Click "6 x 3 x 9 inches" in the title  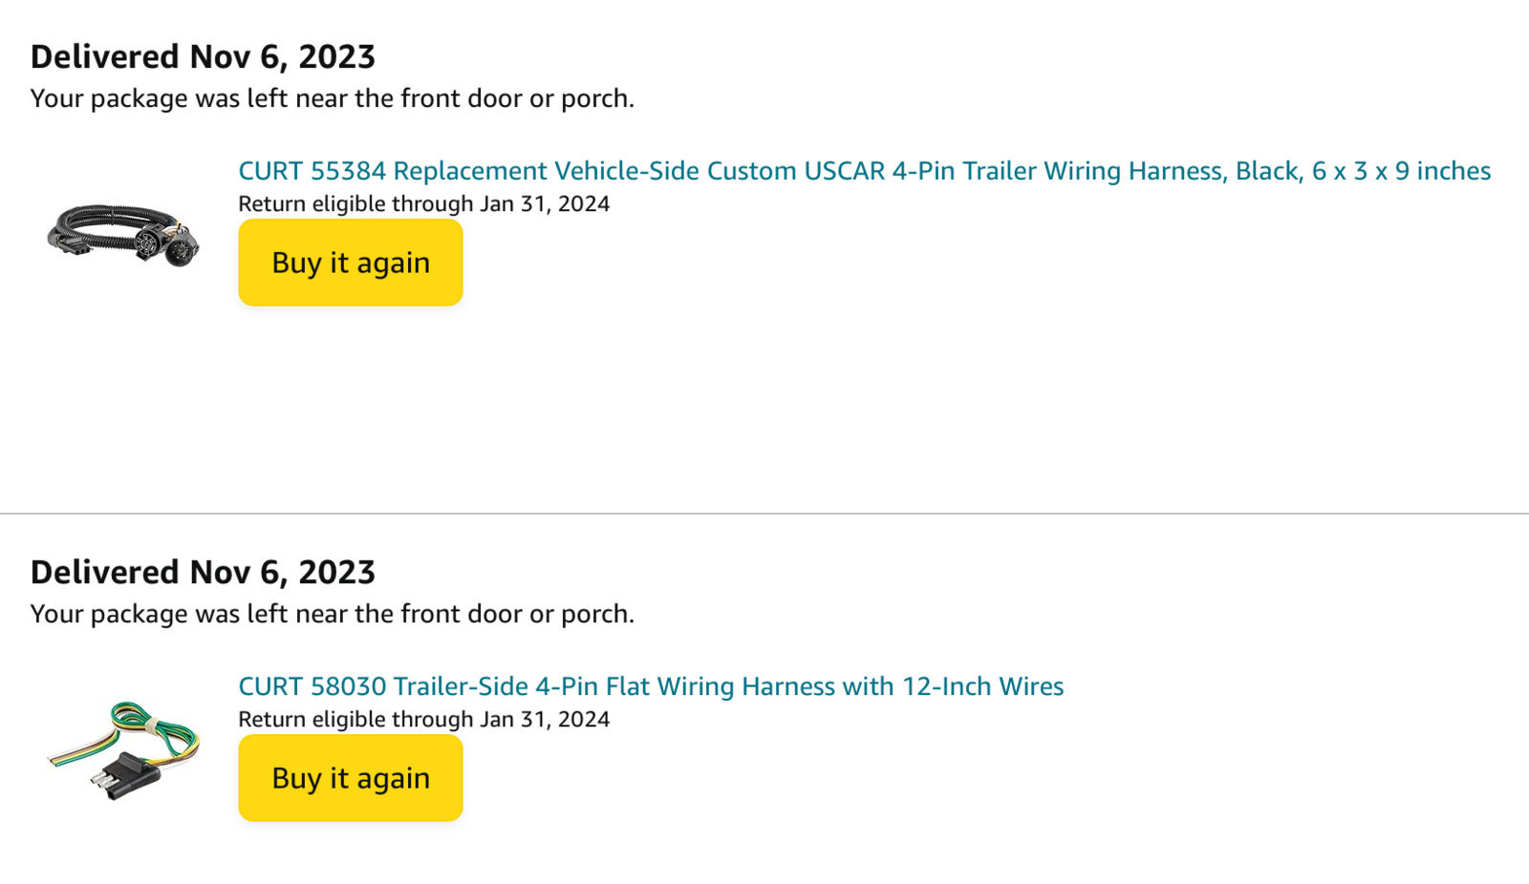pyautogui.click(x=1401, y=171)
